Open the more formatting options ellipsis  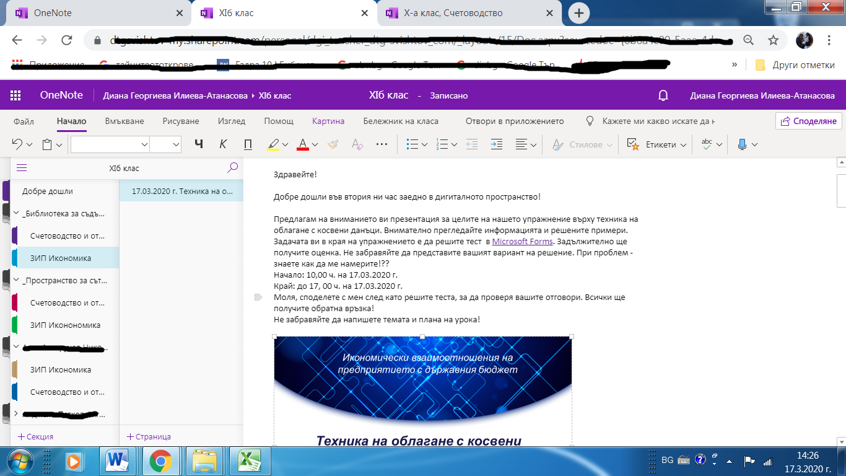pos(382,144)
